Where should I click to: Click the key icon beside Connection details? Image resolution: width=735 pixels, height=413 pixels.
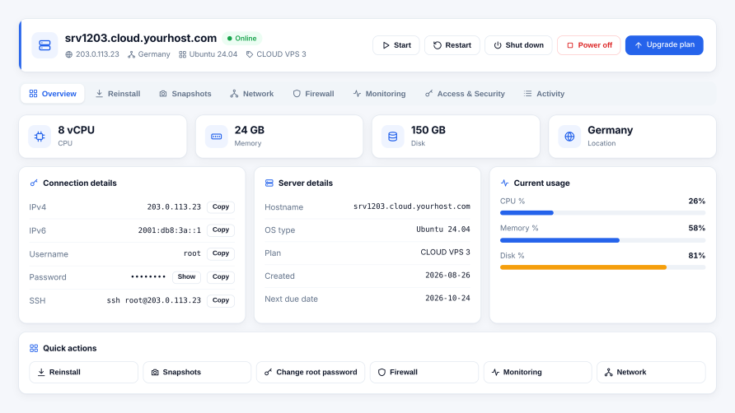34,183
